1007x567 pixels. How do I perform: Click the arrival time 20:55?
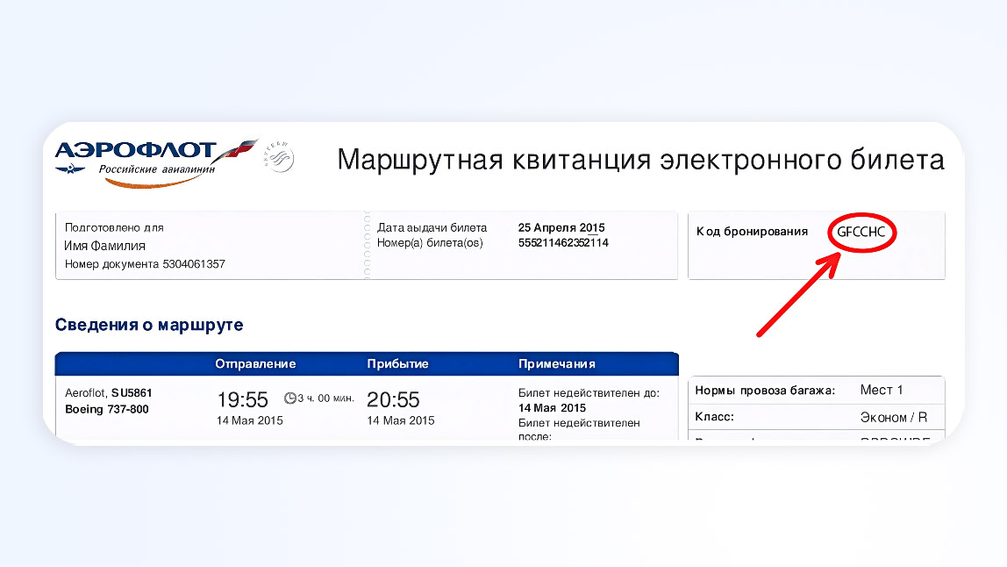click(x=393, y=400)
